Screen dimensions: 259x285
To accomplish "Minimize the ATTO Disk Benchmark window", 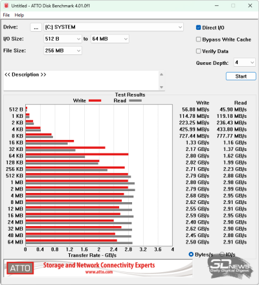I will 217,6.
